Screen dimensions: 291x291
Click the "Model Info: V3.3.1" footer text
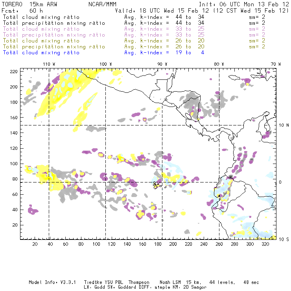[x=52, y=282]
